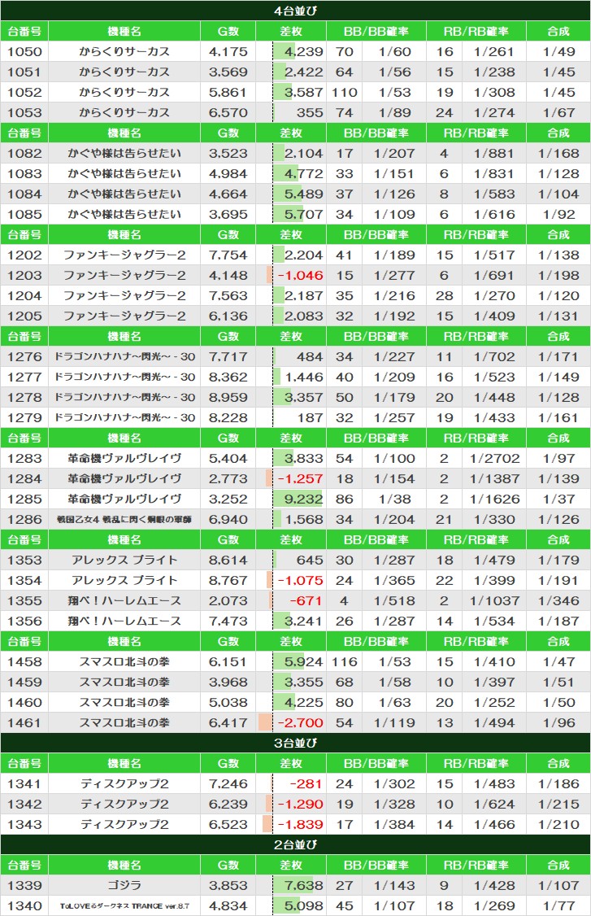Select machine number 1353
The height and width of the screenshot is (916, 591).
pos(24,560)
